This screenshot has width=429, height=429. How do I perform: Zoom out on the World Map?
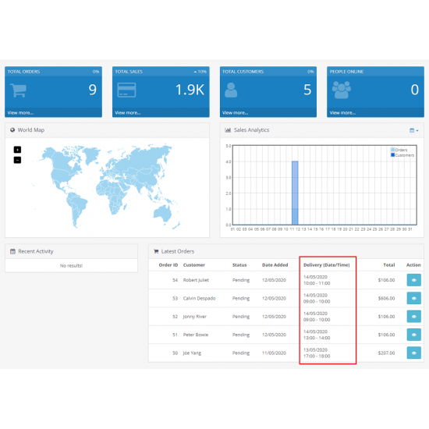17,160
